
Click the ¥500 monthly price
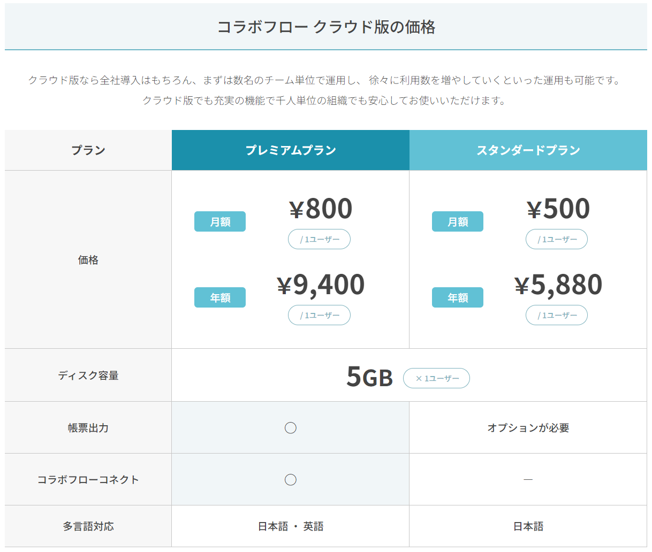pyautogui.click(x=558, y=209)
